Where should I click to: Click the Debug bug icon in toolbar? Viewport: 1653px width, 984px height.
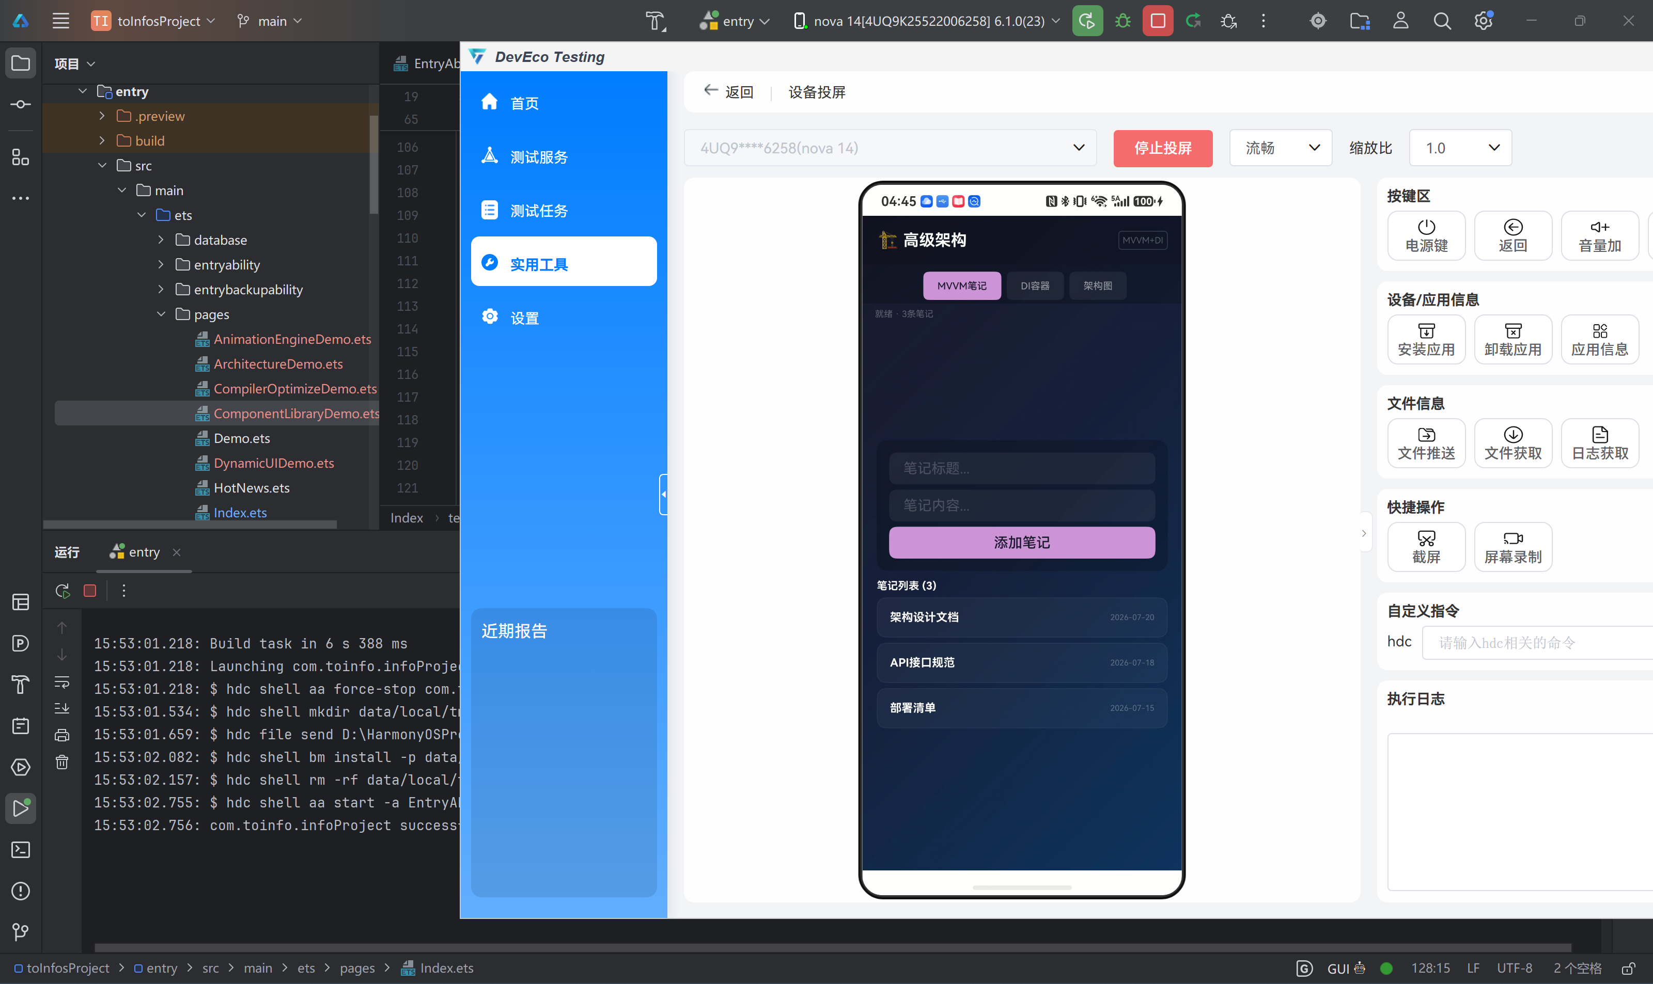(x=1122, y=21)
